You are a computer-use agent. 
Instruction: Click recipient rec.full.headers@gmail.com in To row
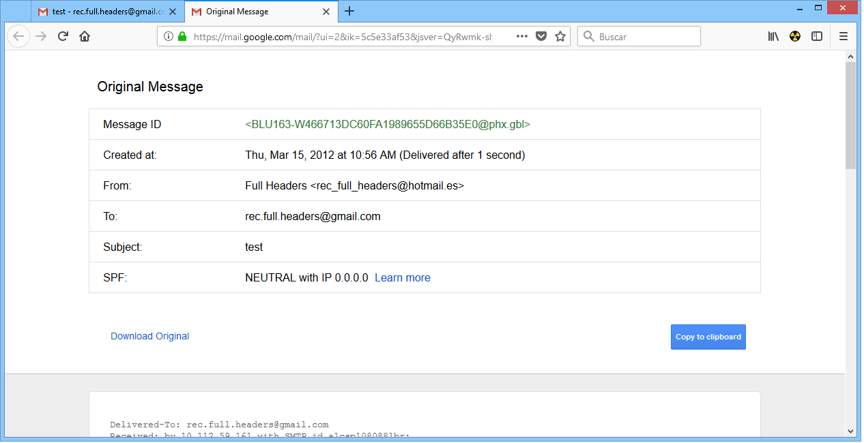313,217
